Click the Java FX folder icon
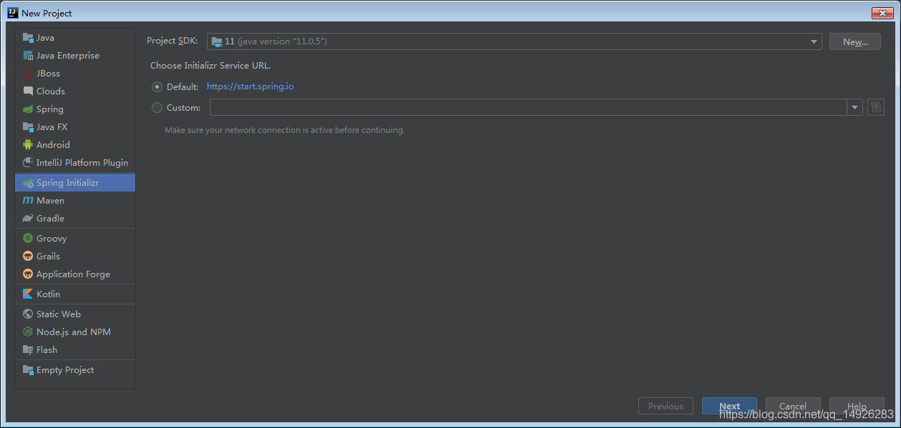The image size is (901, 428). [x=28, y=127]
